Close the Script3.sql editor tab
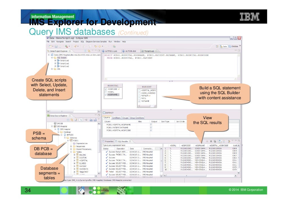This screenshot has width=288, height=204. coord(156,51)
